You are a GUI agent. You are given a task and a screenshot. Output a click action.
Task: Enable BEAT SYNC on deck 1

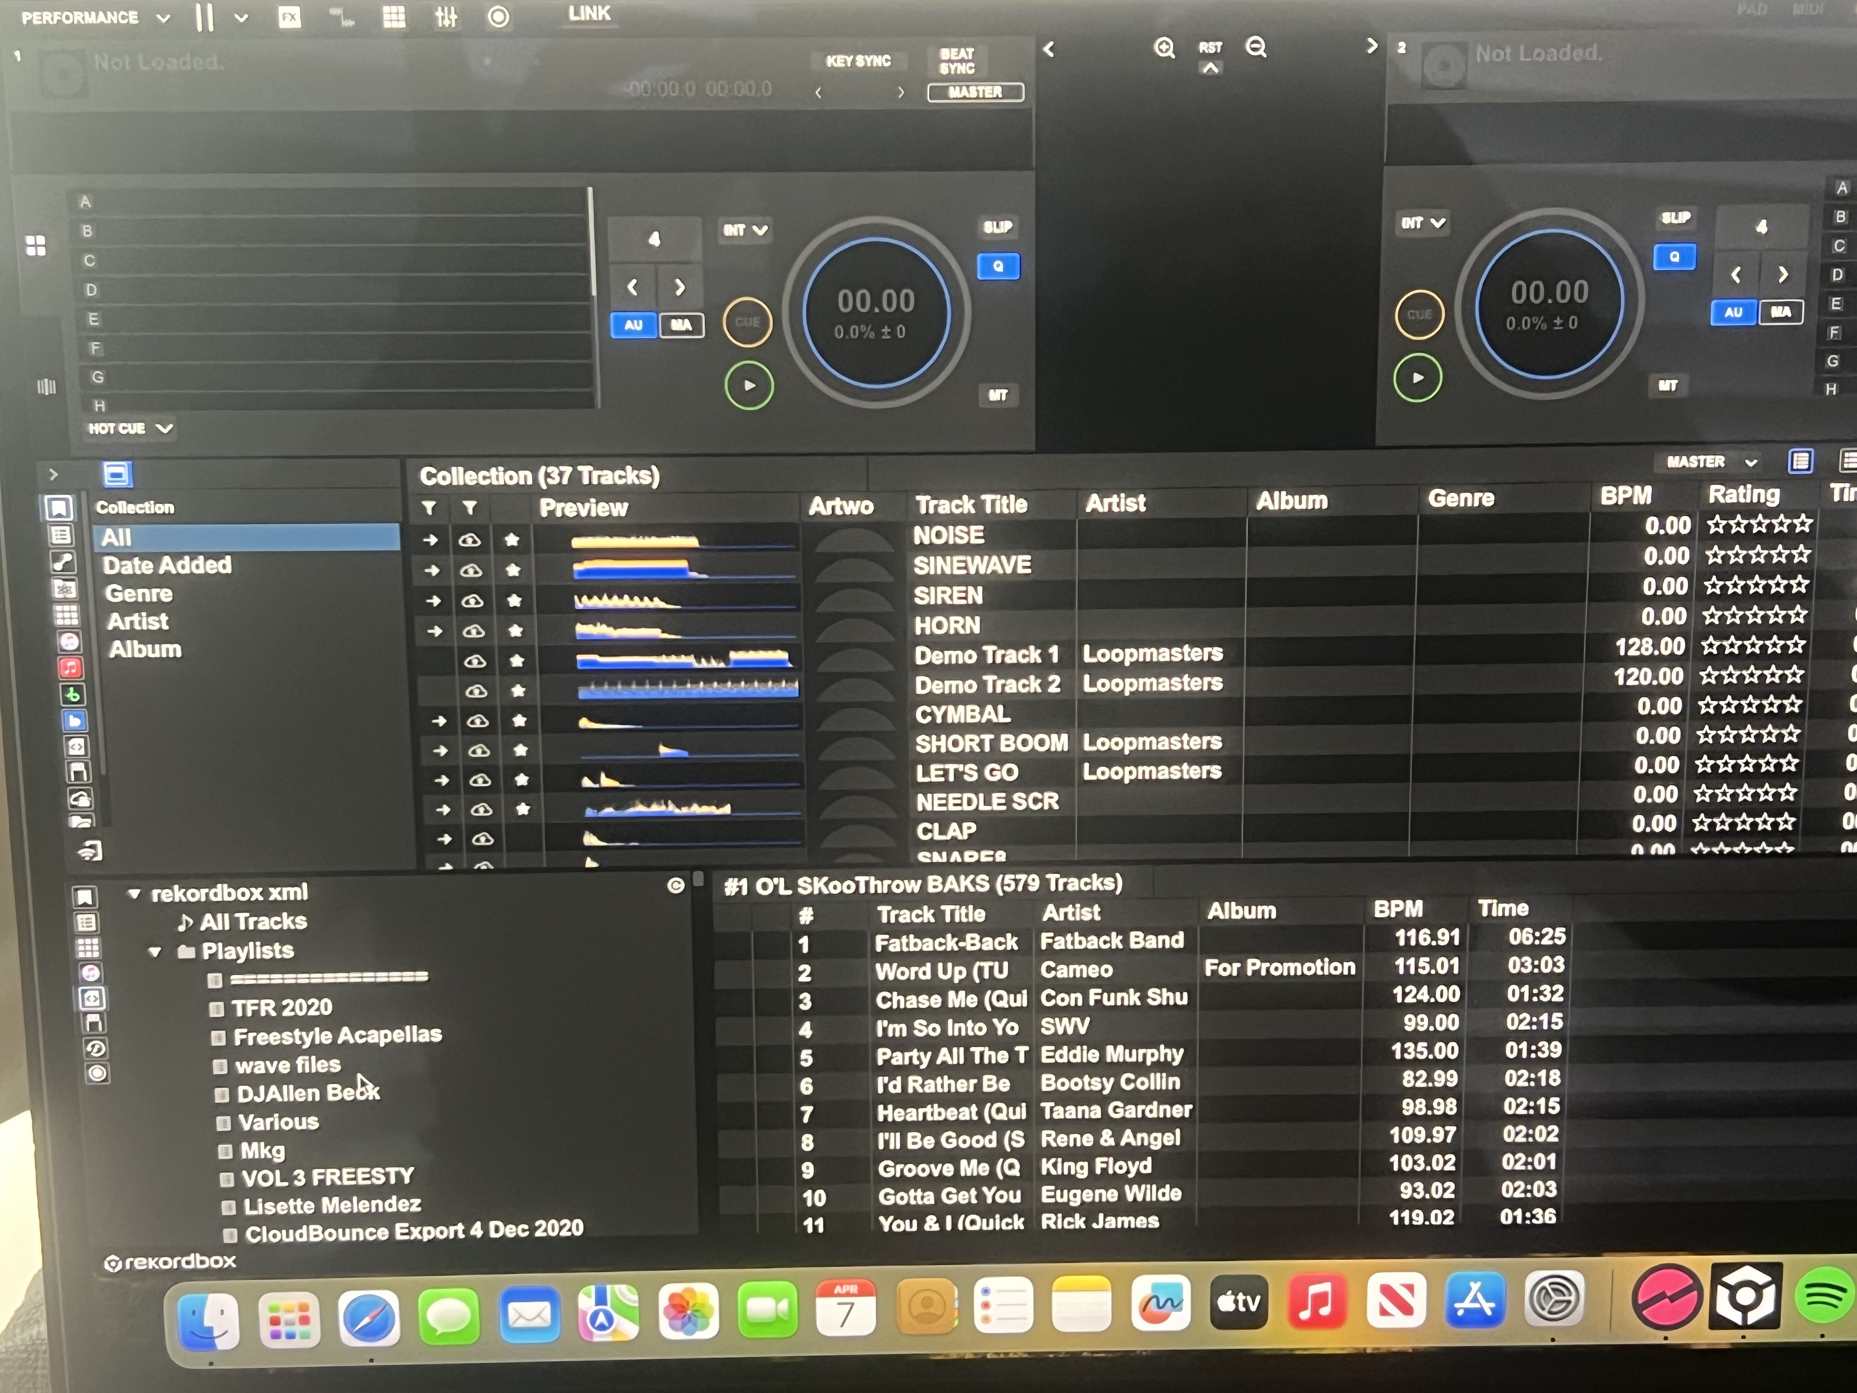click(x=956, y=61)
